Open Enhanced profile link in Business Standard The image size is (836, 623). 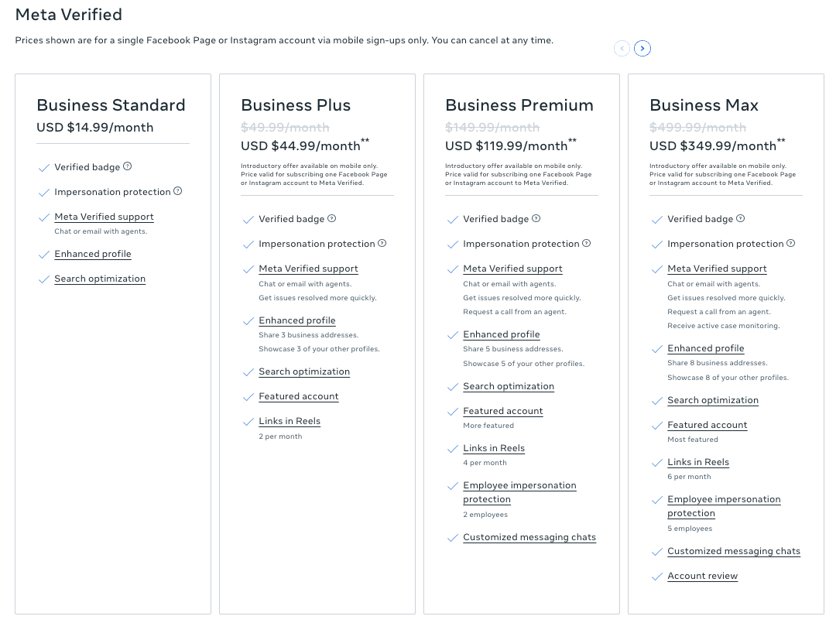point(93,254)
